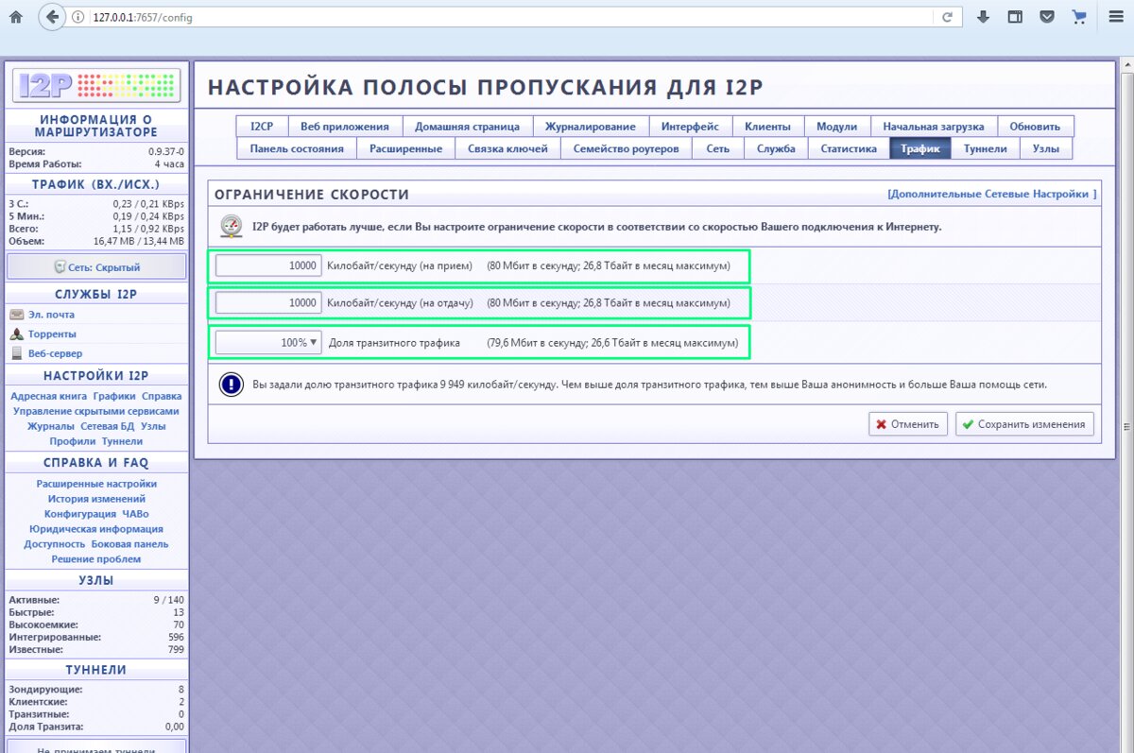Click browser home icon
Viewport: 1134px width, 753px height.
pos(15,17)
